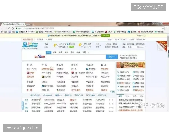The width and height of the screenshot is (169, 135).
Task: Go back with the browser back arrow
Action: click(2, 28)
